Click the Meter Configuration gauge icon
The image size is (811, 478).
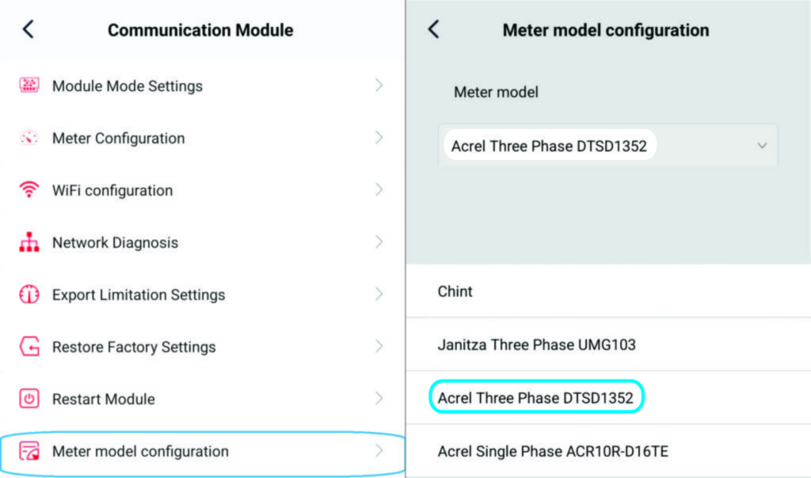tap(29, 138)
